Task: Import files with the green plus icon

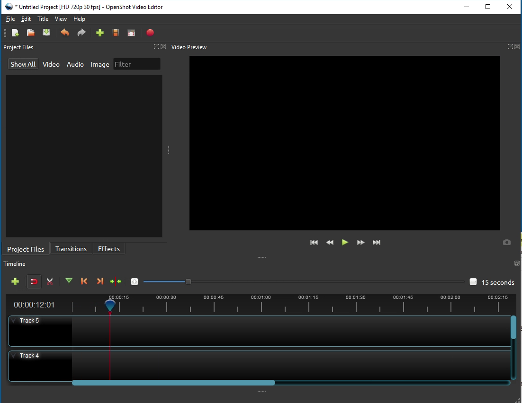Action: [100, 33]
